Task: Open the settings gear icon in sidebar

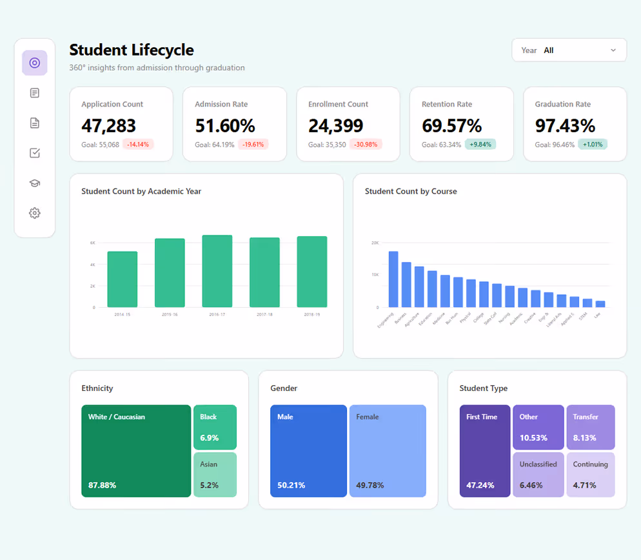Action: [x=35, y=213]
